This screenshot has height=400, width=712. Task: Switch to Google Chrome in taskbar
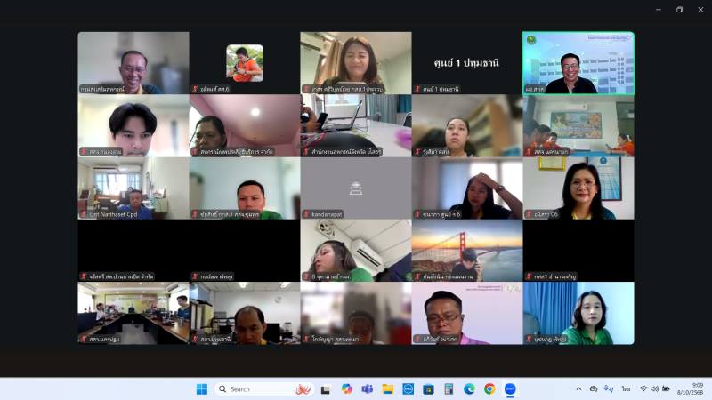(489, 388)
